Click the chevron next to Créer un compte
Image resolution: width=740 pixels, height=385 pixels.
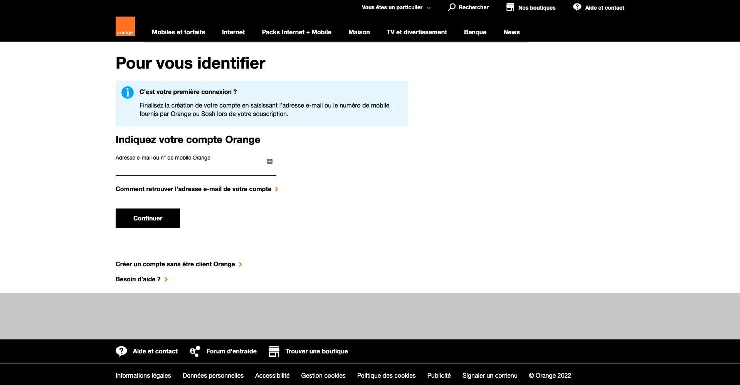pyautogui.click(x=240, y=264)
